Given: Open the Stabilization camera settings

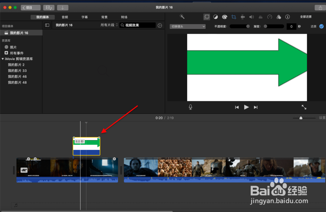Looking at the screenshot, I should [x=243, y=17].
